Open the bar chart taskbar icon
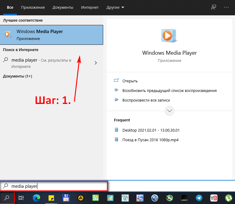The width and height of the screenshot is (235, 204). 110,198
